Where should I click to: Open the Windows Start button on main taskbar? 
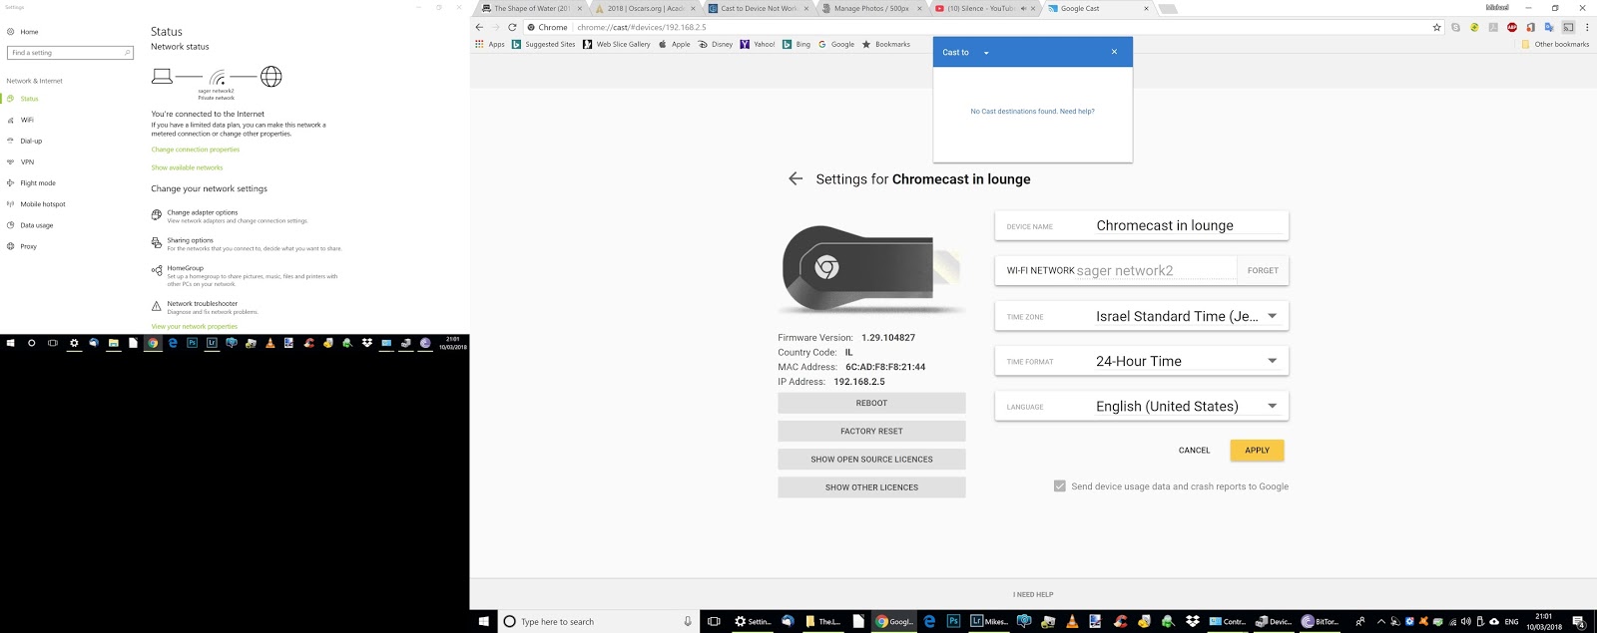point(484,621)
